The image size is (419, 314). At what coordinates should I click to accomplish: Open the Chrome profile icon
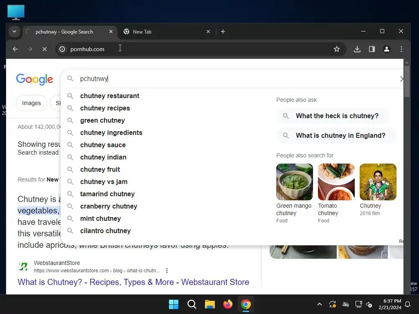tap(387, 49)
